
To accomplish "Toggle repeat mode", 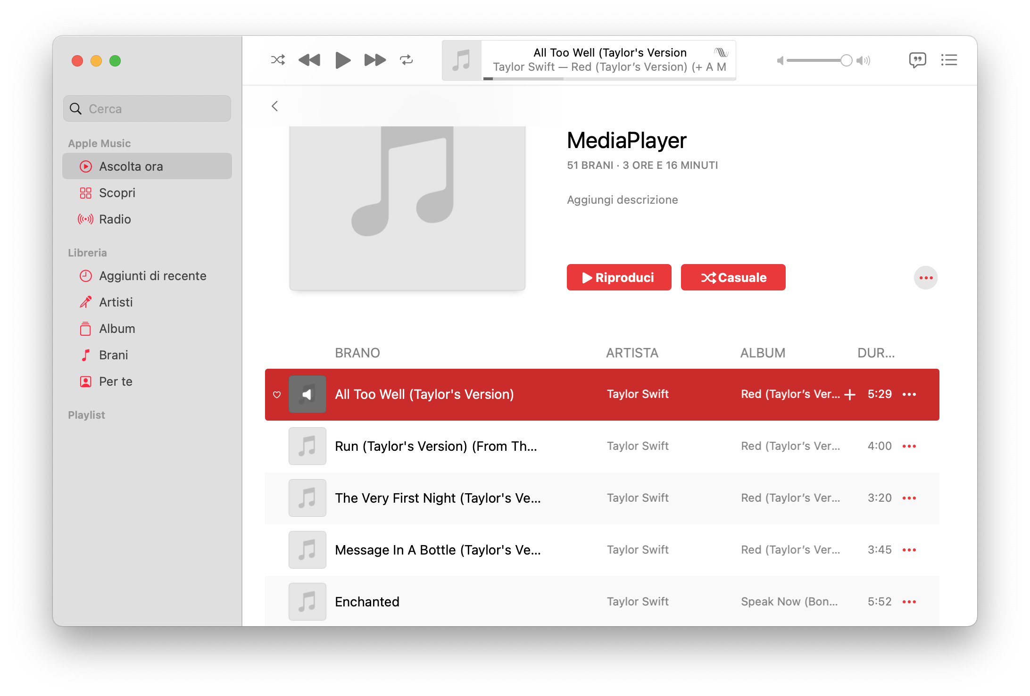I will (406, 60).
